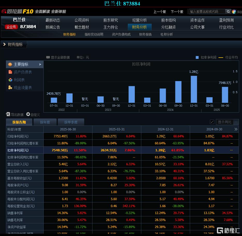The width and height of the screenshot is (242, 236).
Task: Open the 显示同比 dropdown arrow
Action: (236, 122)
